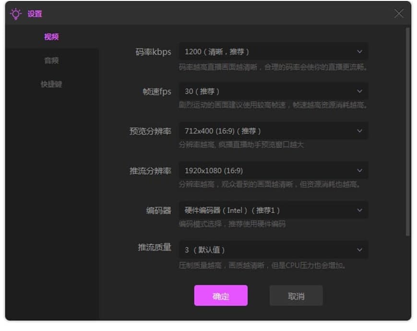Close the 设置 settings dialog

[399, 13]
